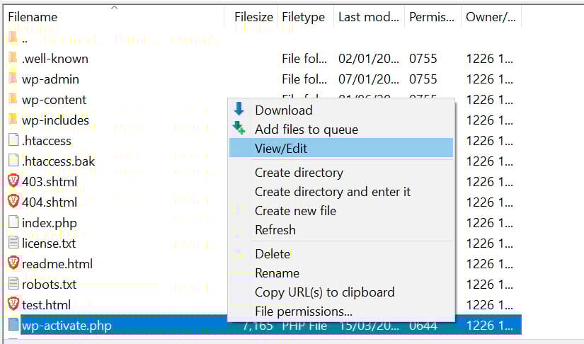Click Copy URL(s) to clipboard
Screen dimensions: 584x344
(324, 292)
